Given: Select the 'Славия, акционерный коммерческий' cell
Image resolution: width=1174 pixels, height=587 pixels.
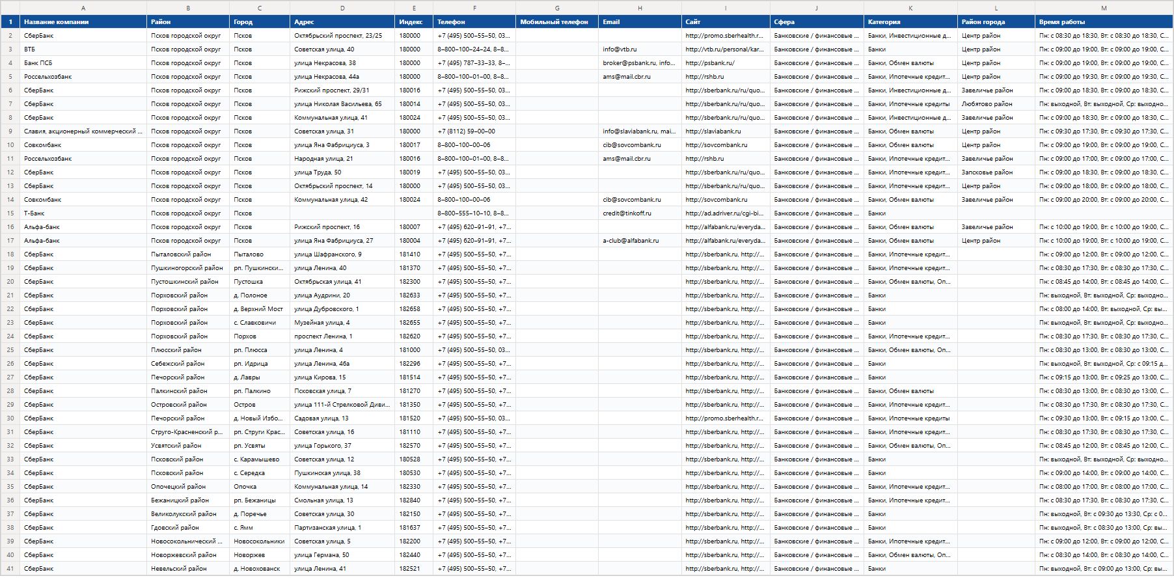Looking at the screenshot, I should click(x=83, y=131).
